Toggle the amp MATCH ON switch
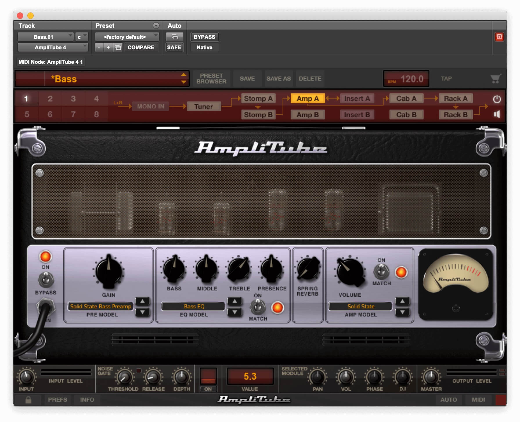 (381, 272)
